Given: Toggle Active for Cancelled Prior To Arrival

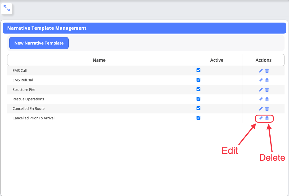Looking at the screenshot, I should (198, 118).
